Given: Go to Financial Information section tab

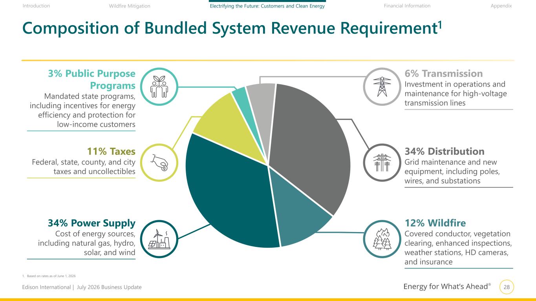Looking at the screenshot, I should pos(407,6).
